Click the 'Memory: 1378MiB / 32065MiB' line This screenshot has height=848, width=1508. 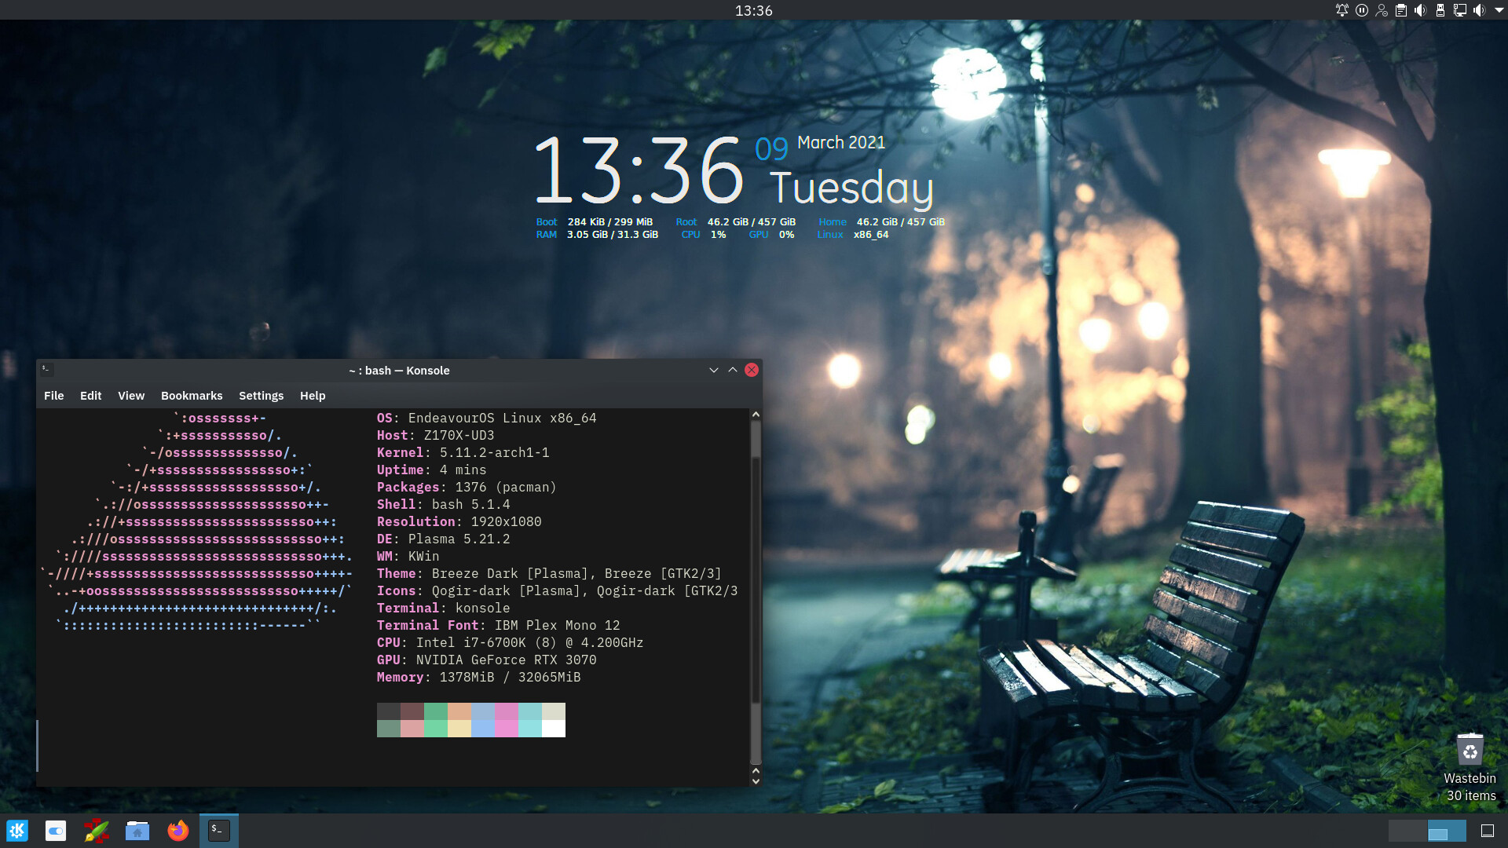pos(479,678)
